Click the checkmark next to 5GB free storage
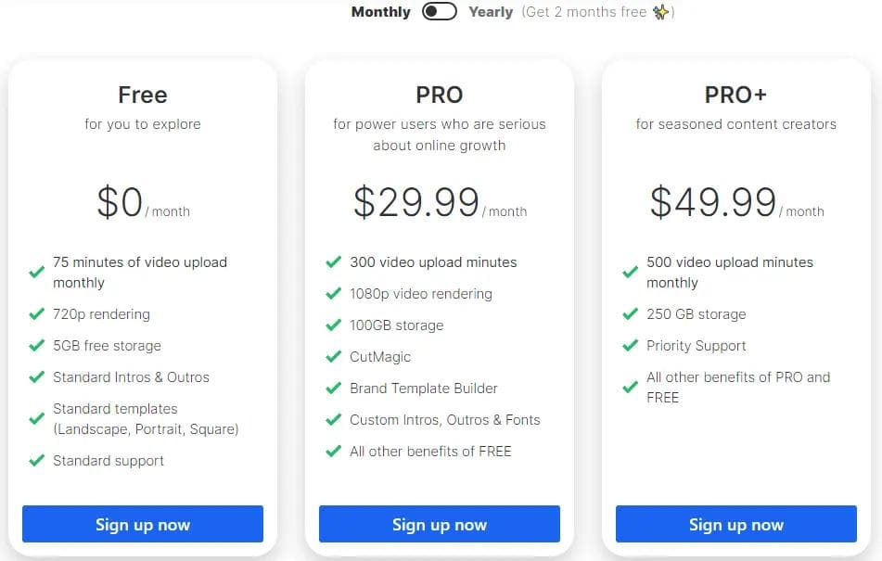This screenshot has height=561, width=882. coord(37,346)
